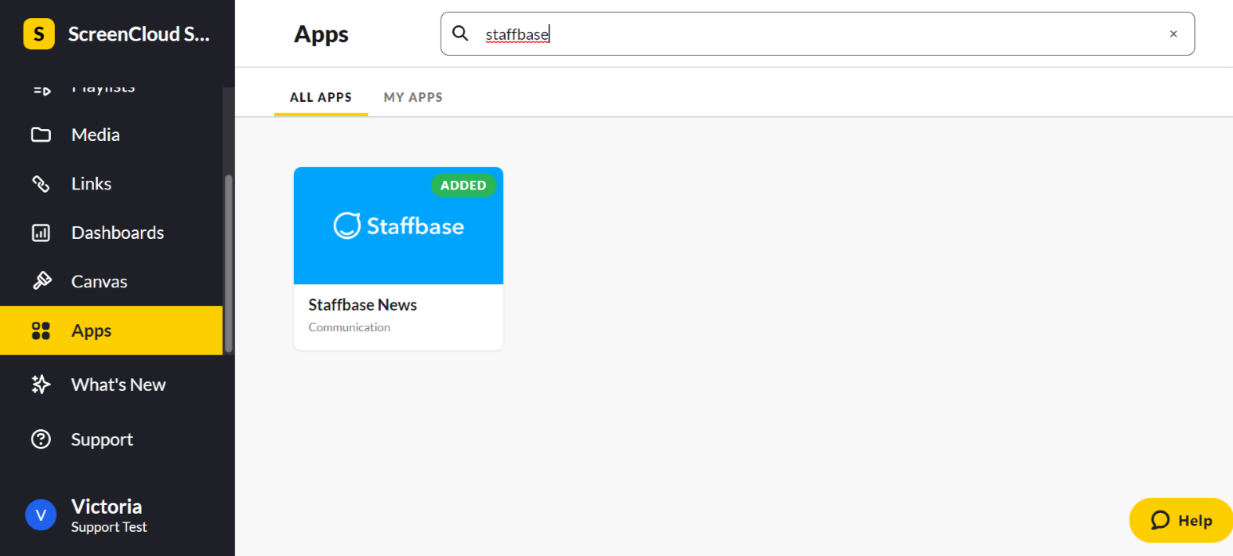This screenshot has height=556, width=1233.
Task: Click Victoria's blue avatar icon
Action: (x=41, y=515)
